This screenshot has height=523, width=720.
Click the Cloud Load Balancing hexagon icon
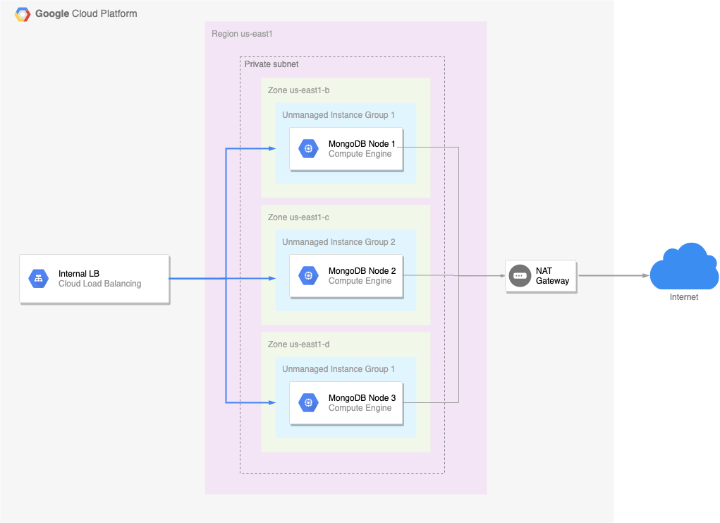39,278
